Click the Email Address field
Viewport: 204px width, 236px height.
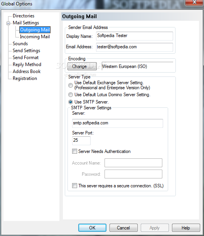pyautogui.click(x=135, y=47)
